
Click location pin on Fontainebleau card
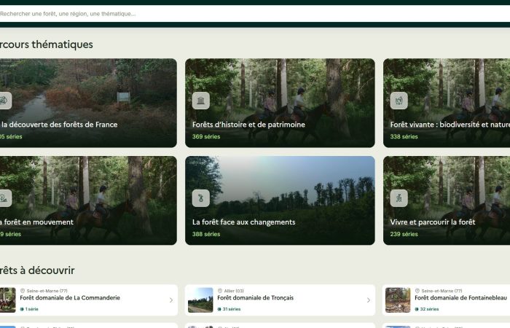[417, 291]
